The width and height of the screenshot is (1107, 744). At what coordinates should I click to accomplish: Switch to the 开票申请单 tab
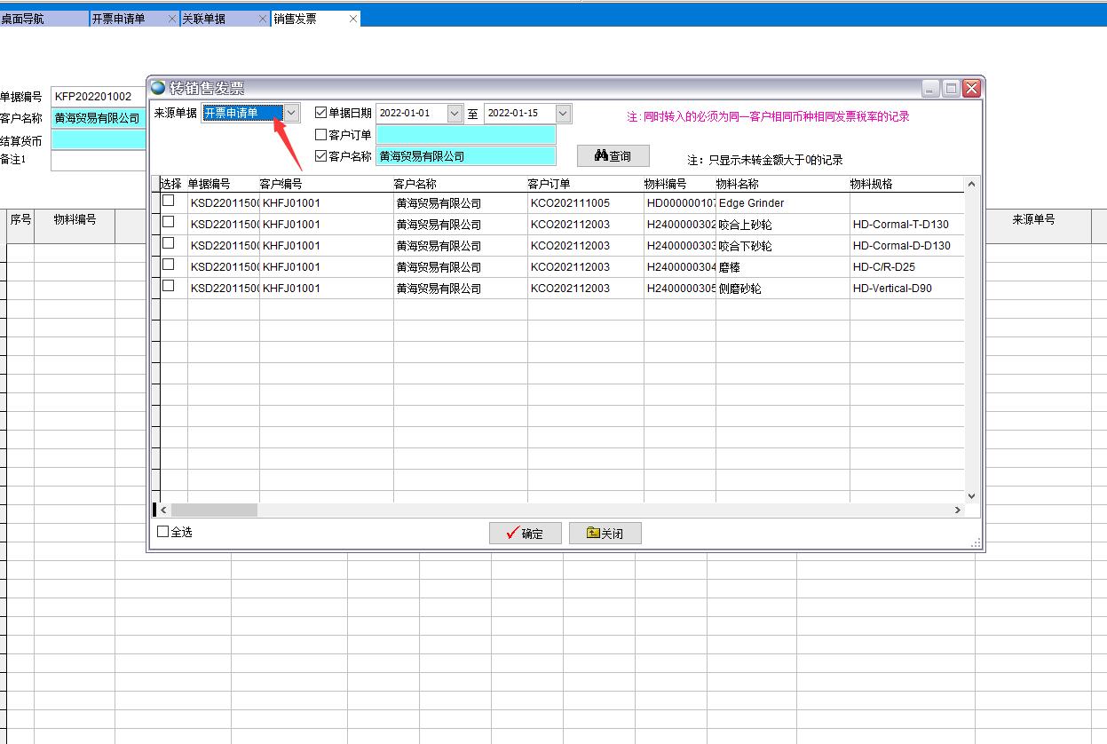point(126,19)
